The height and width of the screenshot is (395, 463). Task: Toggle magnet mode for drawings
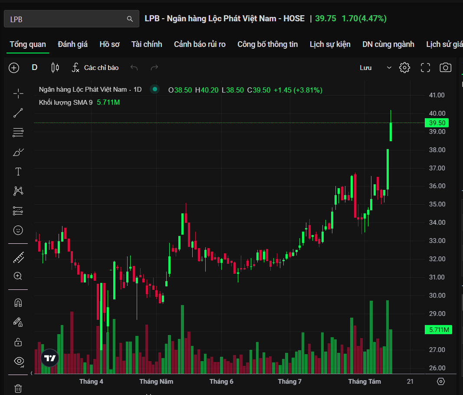(18, 303)
